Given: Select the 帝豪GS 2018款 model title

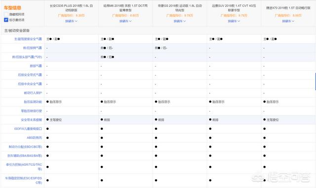Looking at the screenshot, I should click(180, 8).
